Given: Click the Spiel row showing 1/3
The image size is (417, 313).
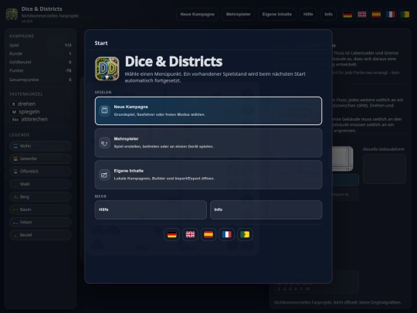Looking at the screenshot, I should pyautogui.click(x=40, y=45).
